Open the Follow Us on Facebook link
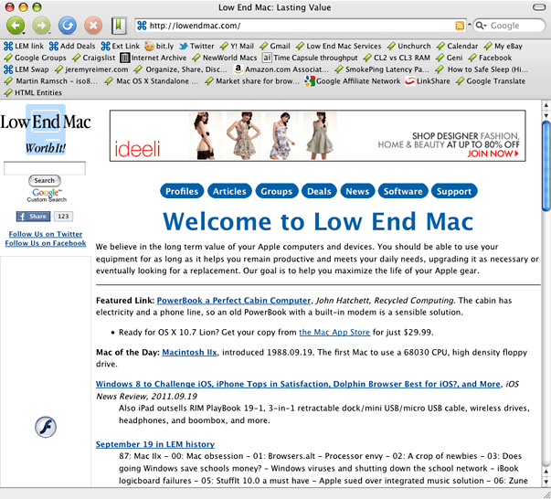 point(46,243)
